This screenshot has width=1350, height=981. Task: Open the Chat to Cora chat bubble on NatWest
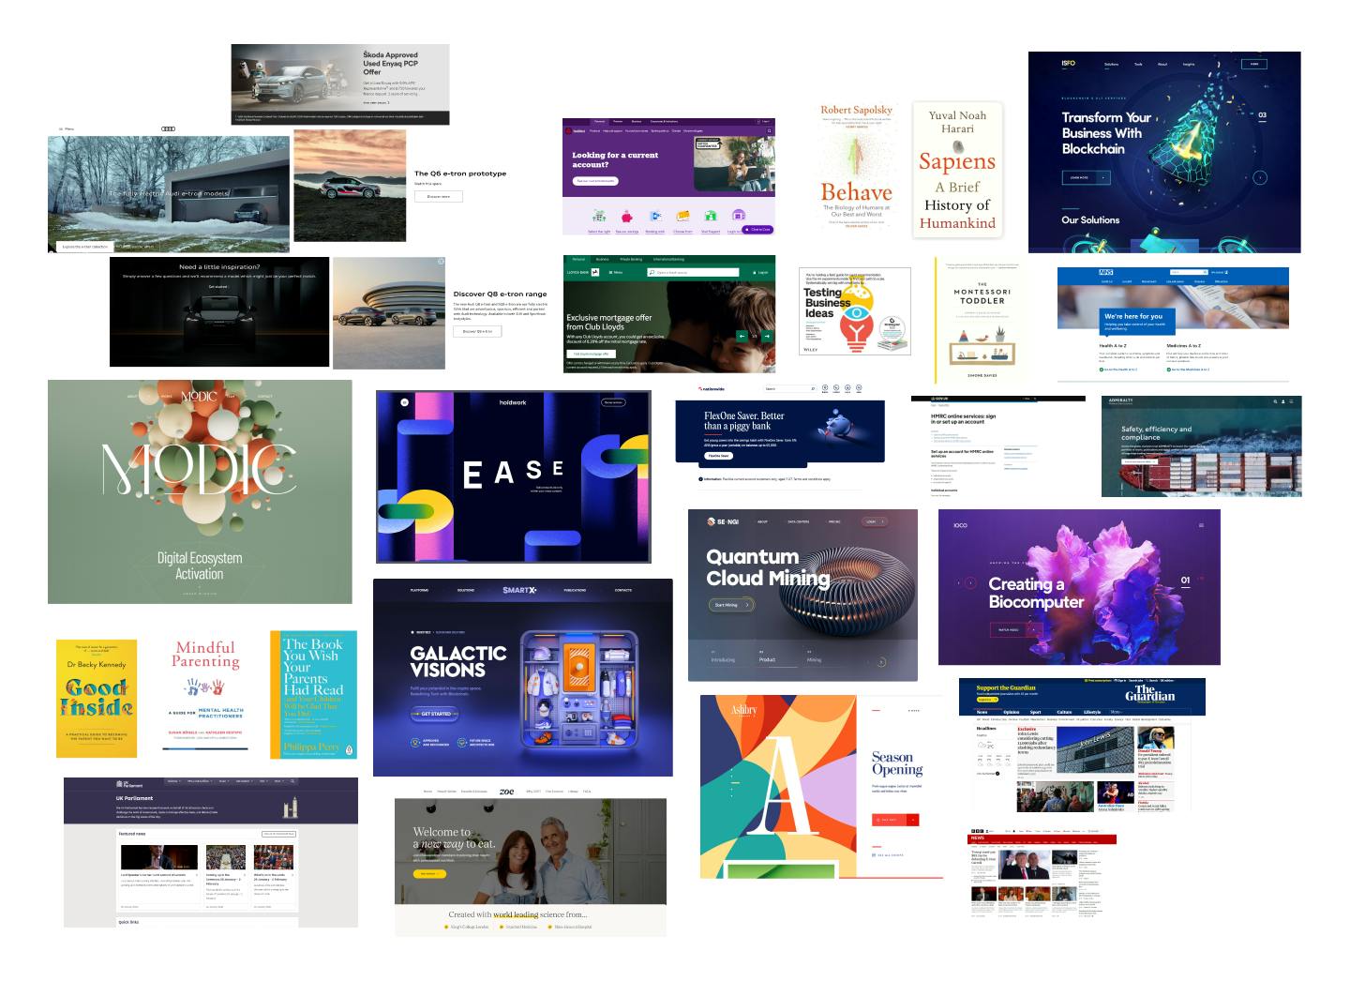(x=758, y=230)
